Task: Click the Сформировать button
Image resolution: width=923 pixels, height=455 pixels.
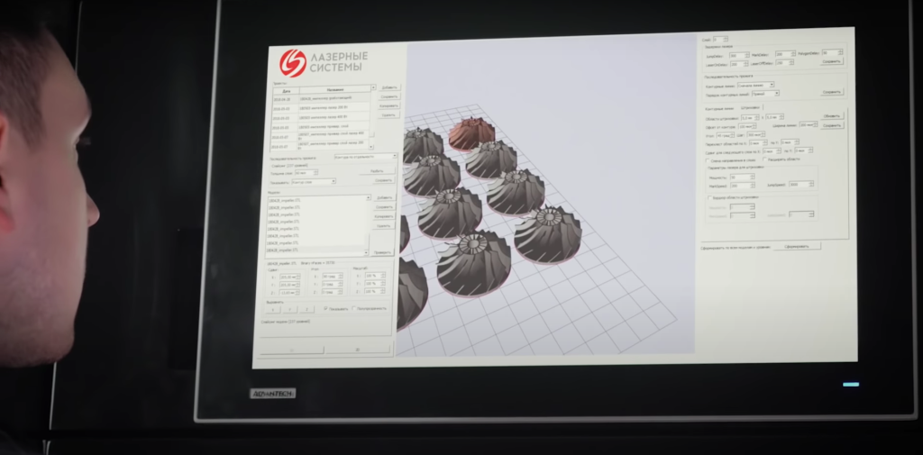Action: pos(797,246)
